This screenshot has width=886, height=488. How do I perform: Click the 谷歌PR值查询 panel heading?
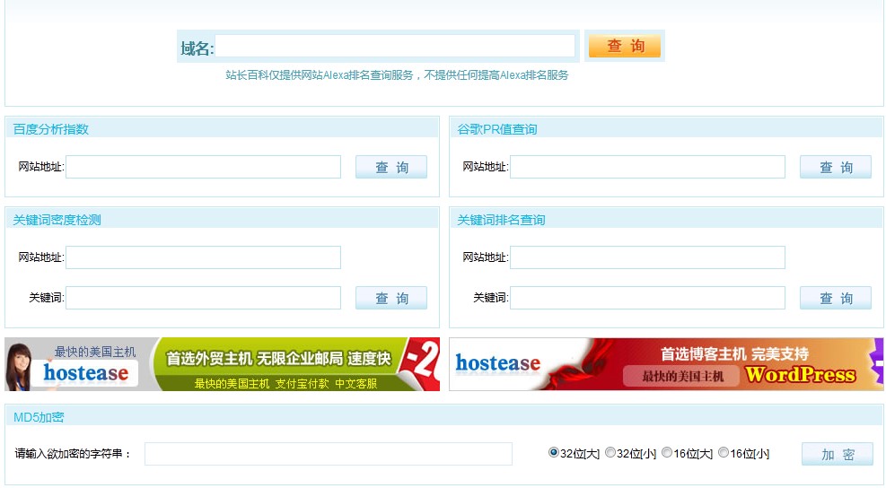tap(497, 129)
